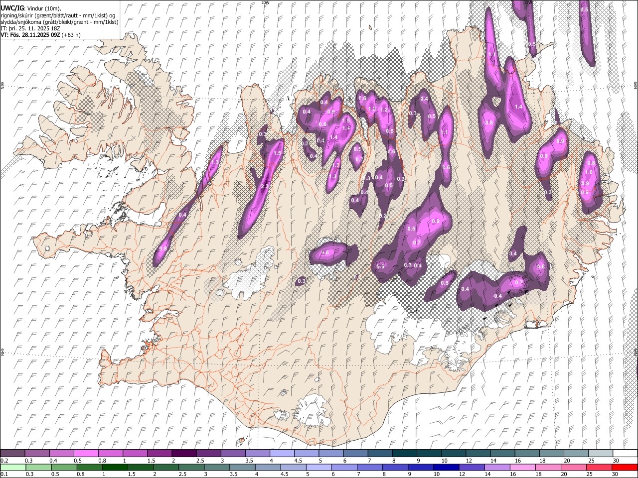Click the bright red bottom legend swatch at 30
The image size is (638, 478).
(x=625, y=467)
